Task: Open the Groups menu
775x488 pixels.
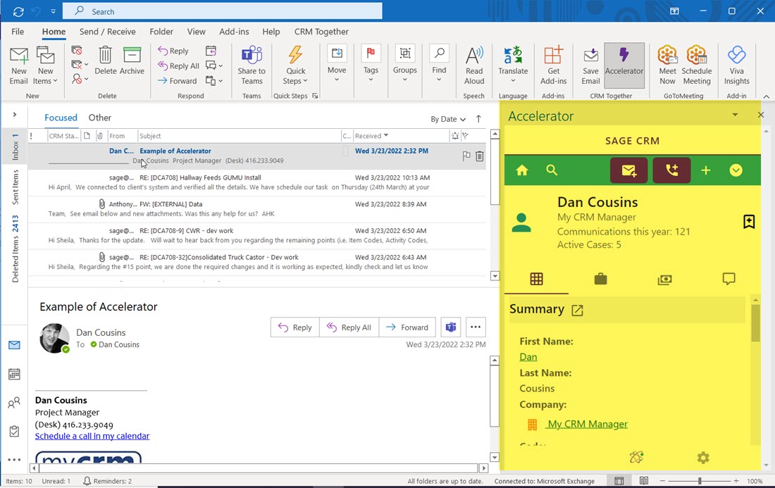Action: pyautogui.click(x=405, y=64)
